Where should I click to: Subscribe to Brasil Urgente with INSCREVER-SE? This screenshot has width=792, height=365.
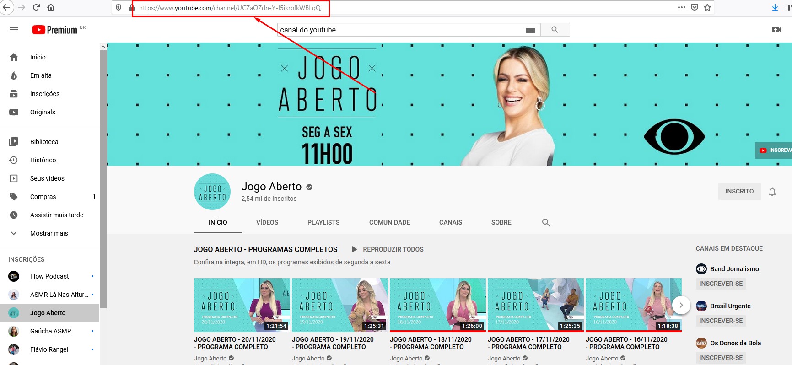pyautogui.click(x=721, y=321)
